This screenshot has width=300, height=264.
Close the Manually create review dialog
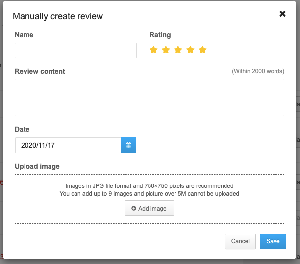coord(282,14)
